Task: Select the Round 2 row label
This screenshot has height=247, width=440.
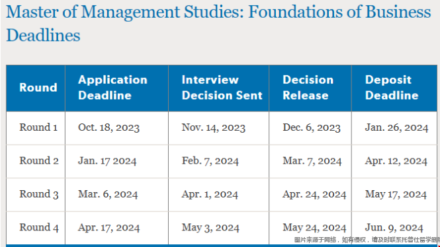Action: [39, 160]
